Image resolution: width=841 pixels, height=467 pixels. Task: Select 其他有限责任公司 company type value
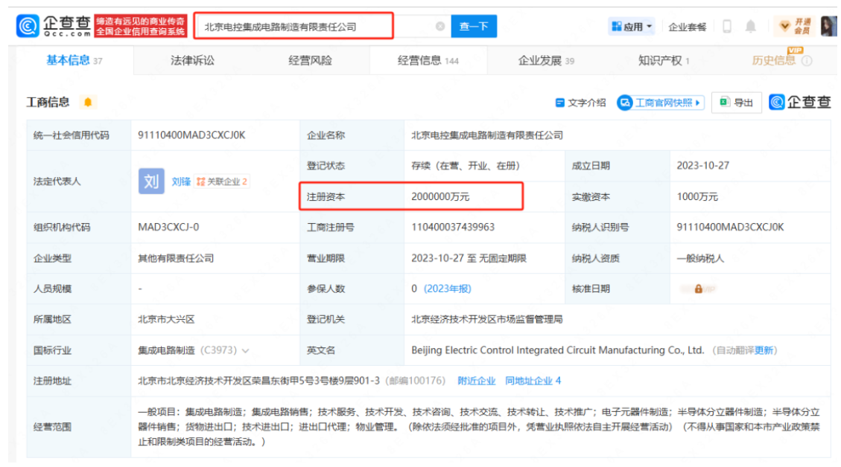pos(176,258)
